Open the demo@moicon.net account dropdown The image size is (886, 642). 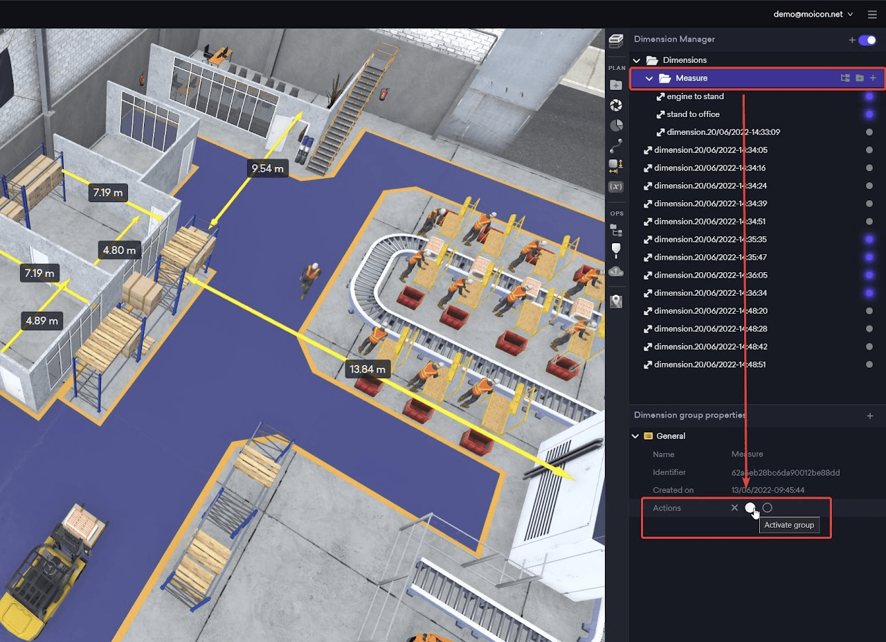[x=813, y=14]
